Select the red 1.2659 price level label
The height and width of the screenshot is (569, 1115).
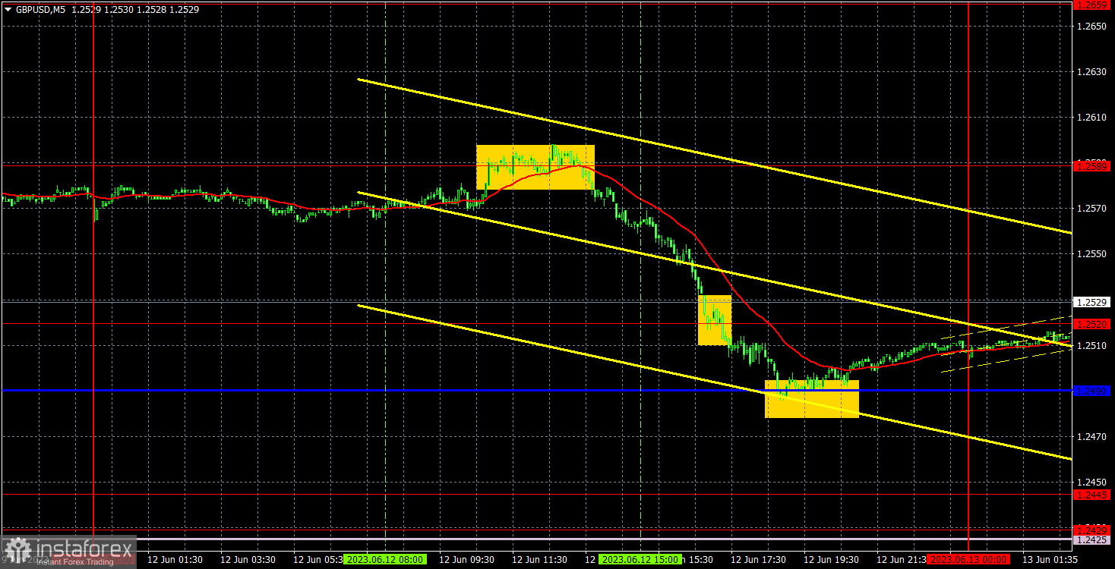click(1093, 5)
